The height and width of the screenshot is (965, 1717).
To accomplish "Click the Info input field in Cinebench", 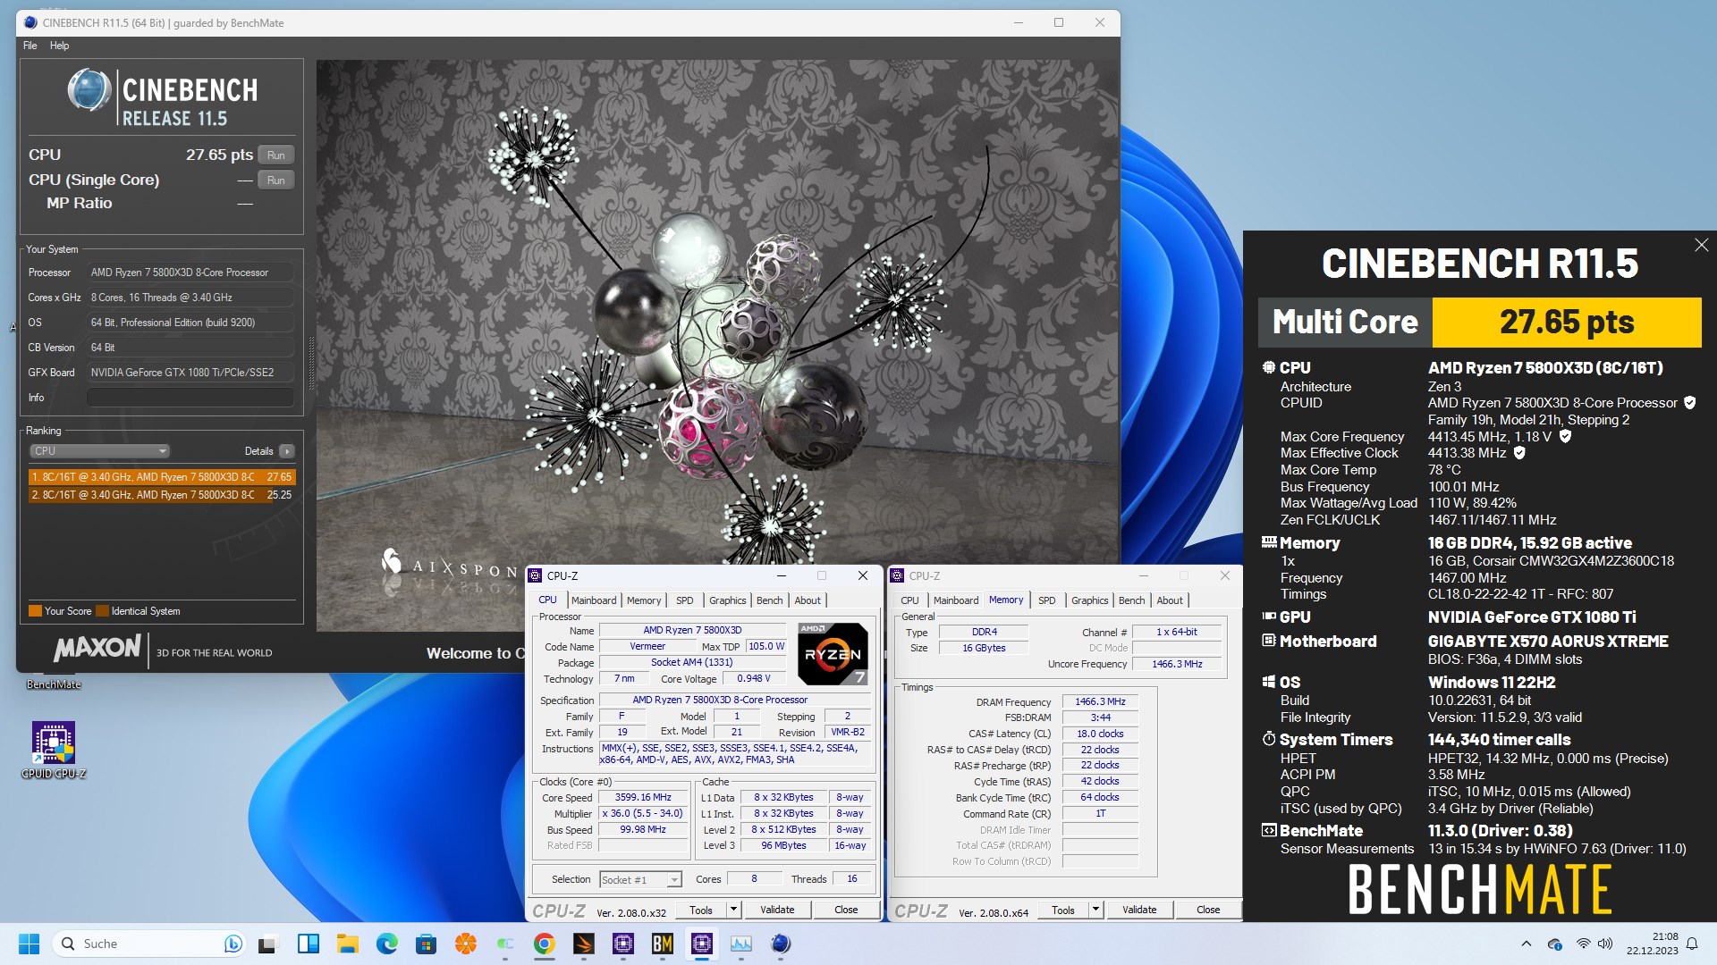I will [x=190, y=398].
